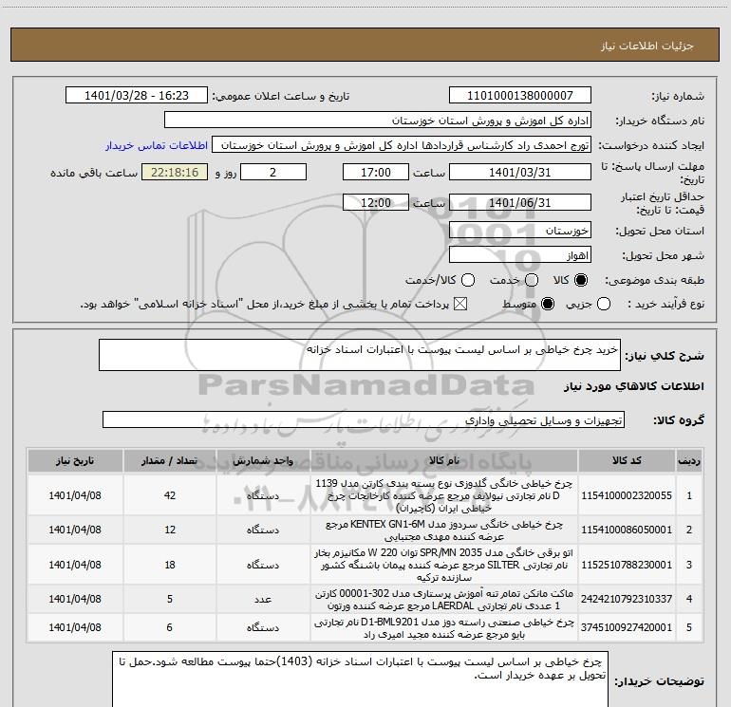Viewport: 731px width, 707px height.
Task: Click the ردیف column header
Action: [x=689, y=461]
